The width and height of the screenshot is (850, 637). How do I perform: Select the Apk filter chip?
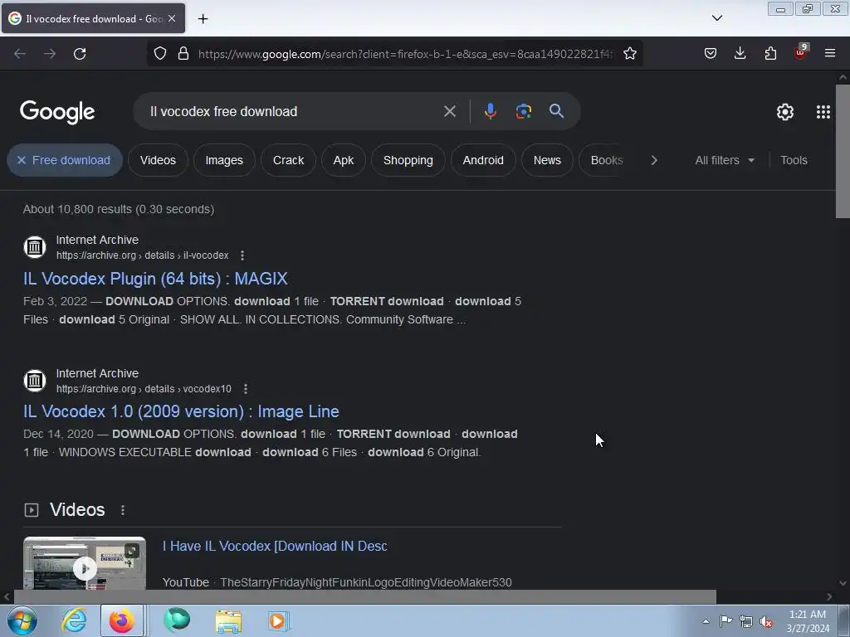click(x=343, y=160)
